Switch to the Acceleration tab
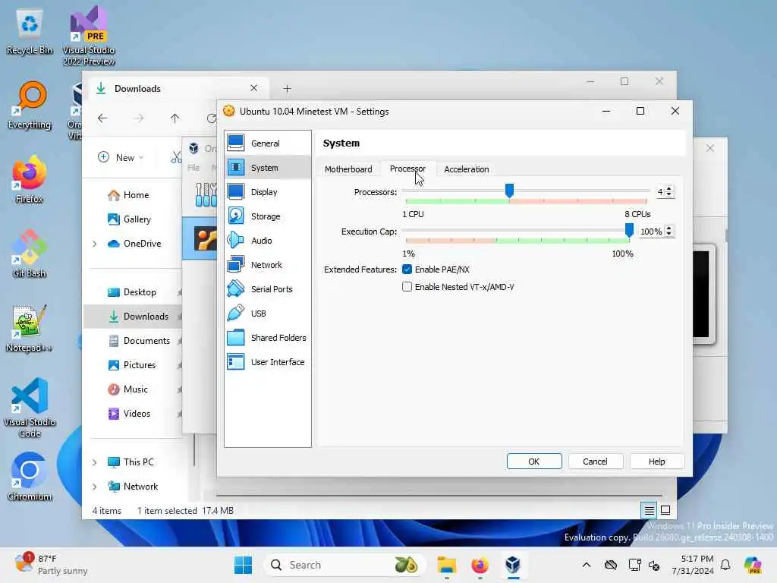The width and height of the screenshot is (777, 583). click(x=467, y=169)
